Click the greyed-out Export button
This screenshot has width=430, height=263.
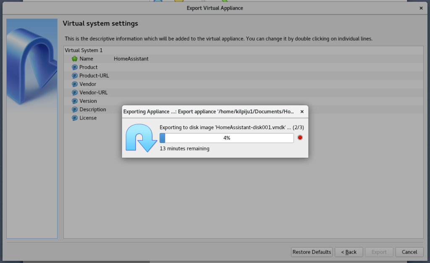[379, 252]
